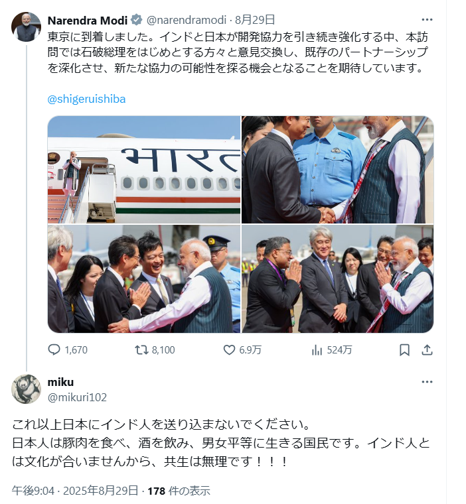The height and width of the screenshot is (504, 466).
Task: Open the @narendramodi handle link
Action: point(187,20)
